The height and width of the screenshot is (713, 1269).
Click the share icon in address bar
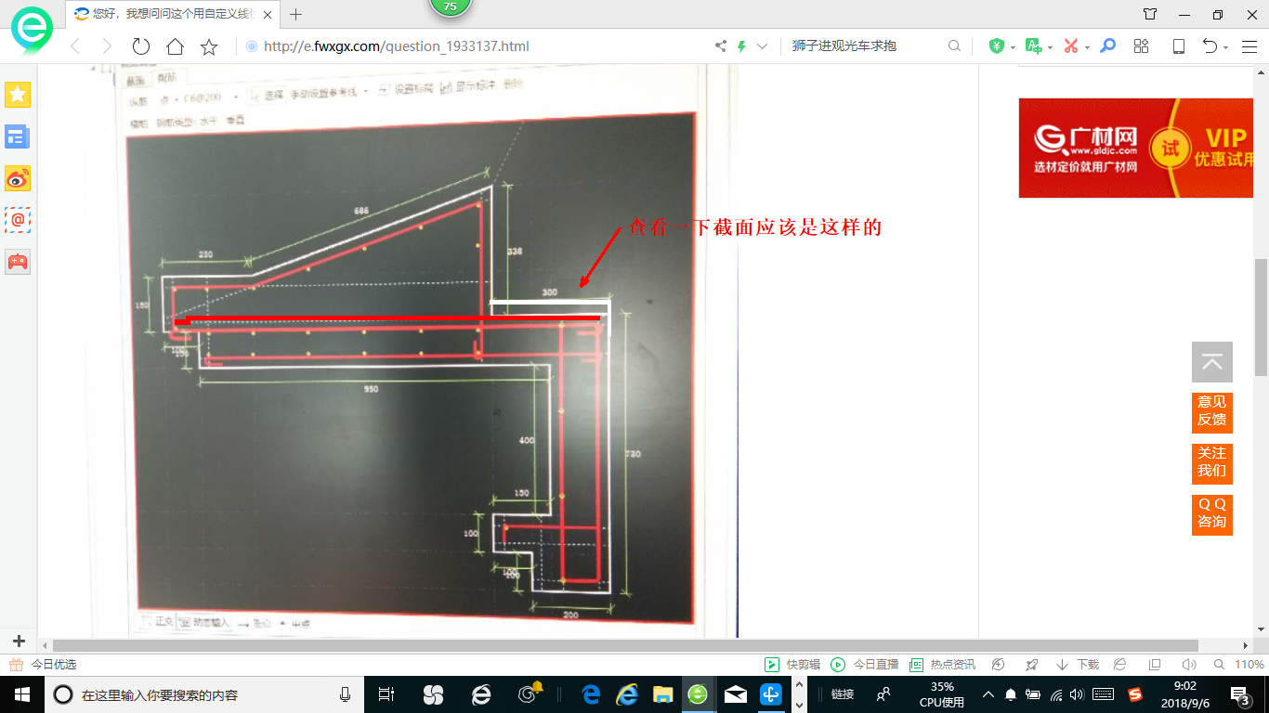pyautogui.click(x=720, y=45)
